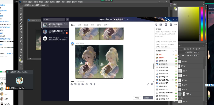Click the 关闭(C) button in chat
Viewport: 214px width, 111px height.
(x=137, y=98)
